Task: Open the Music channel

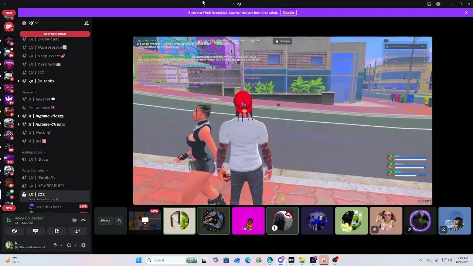Action: pyautogui.click(x=55, y=133)
